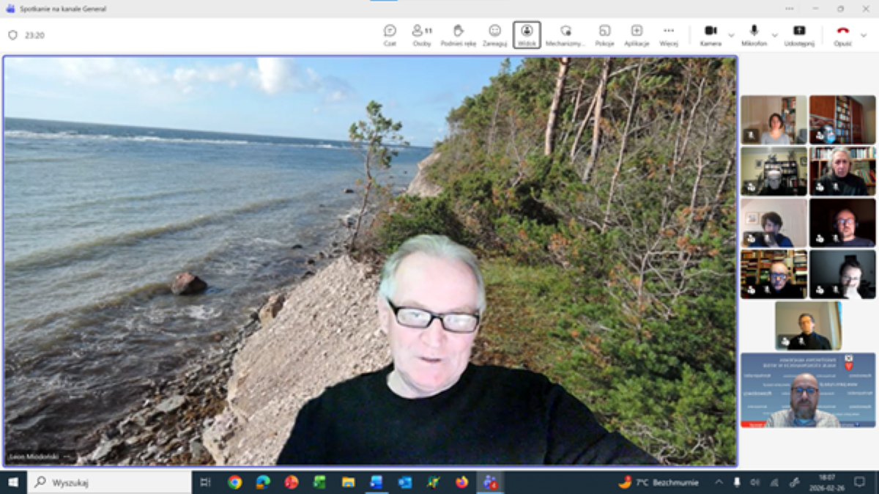Viewport: 879px width, 494px height.
Task: Open Pokoje breakout rooms
Action: (x=604, y=34)
